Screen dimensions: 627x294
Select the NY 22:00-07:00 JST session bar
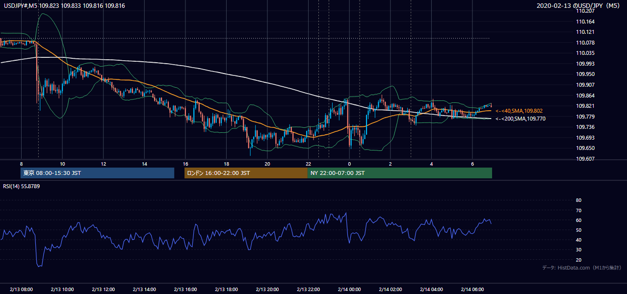tap(399, 173)
